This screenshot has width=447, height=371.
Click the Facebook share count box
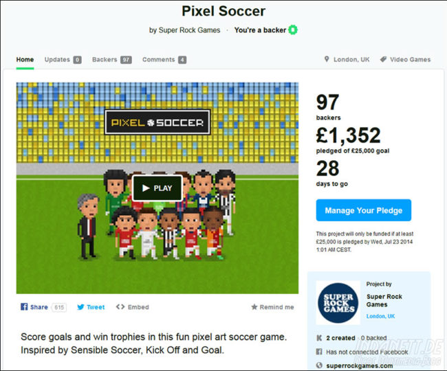pos(58,307)
